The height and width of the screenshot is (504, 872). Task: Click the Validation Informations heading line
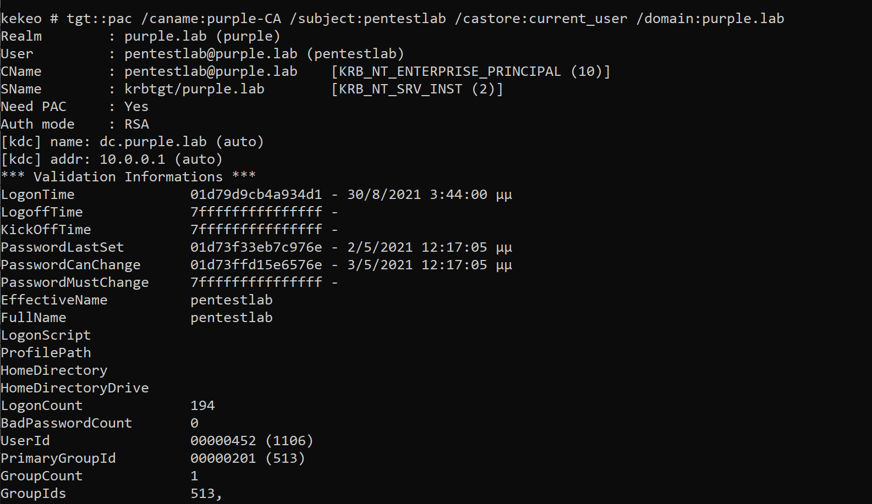click(x=128, y=177)
